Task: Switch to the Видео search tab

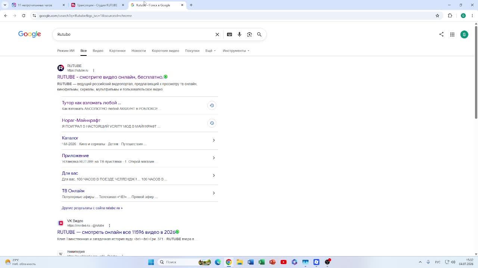Action: pyautogui.click(x=98, y=51)
